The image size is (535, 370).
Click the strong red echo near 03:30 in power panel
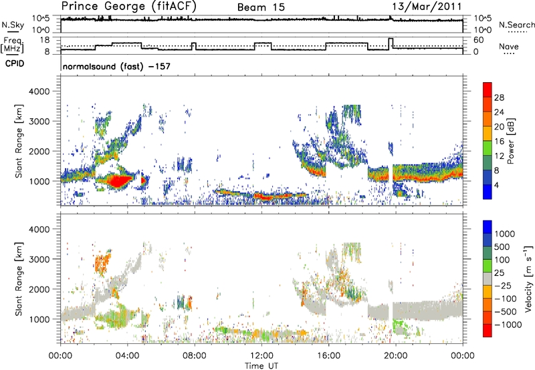point(118,180)
